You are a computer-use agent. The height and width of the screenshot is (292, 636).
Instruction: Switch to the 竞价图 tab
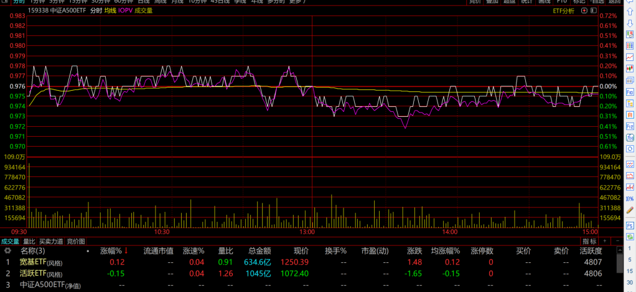pyautogui.click(x=76, y=241)
